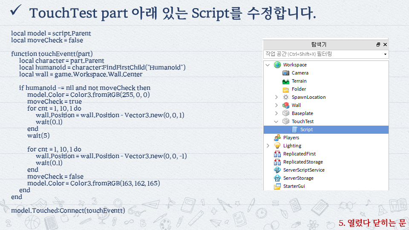The image size is (409, 230).
Task: Select ReplicatedStorage in the explorer
Action: coord(303,162)
